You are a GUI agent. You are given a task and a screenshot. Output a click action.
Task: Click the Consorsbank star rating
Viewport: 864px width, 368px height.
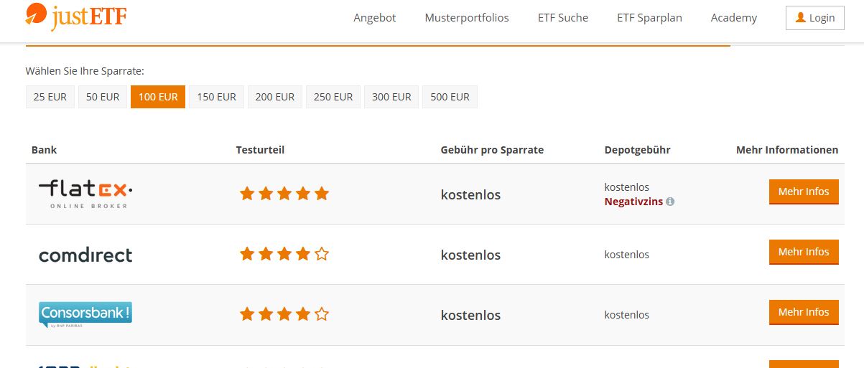click(284, 314)
